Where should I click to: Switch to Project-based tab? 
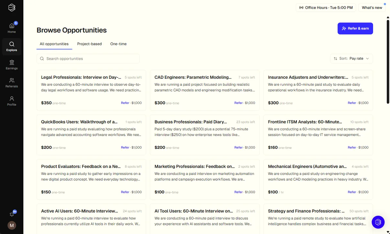pos(89,44)
